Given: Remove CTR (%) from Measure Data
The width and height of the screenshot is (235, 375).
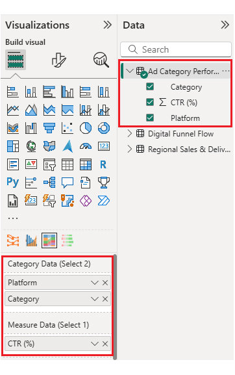Looking at the screenshot, I should (105, 344).
